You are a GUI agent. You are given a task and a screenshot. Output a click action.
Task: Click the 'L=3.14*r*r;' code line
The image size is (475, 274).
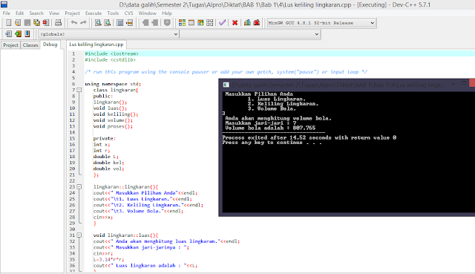click(108, 260)
